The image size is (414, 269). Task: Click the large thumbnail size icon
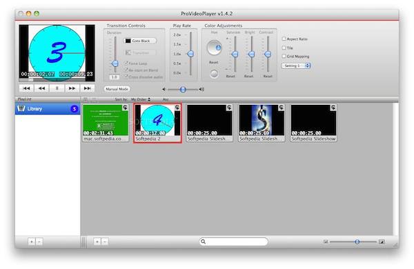(x=382, y=241)
